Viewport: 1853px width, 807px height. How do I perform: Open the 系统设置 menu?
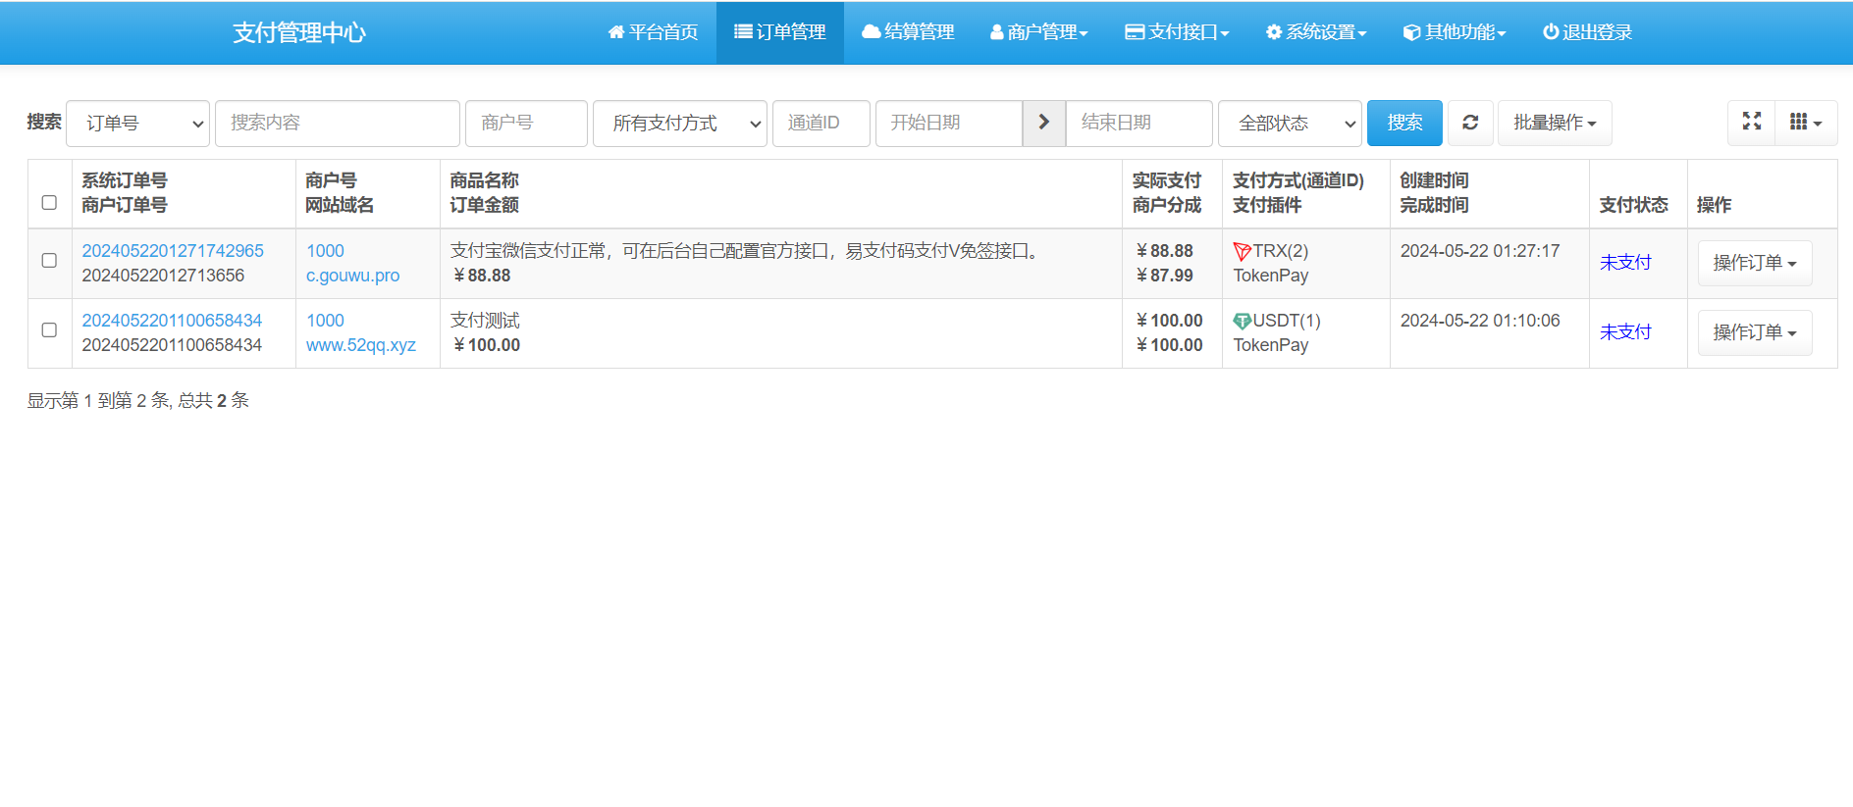pyautogui.click(x=1316, y=32)
